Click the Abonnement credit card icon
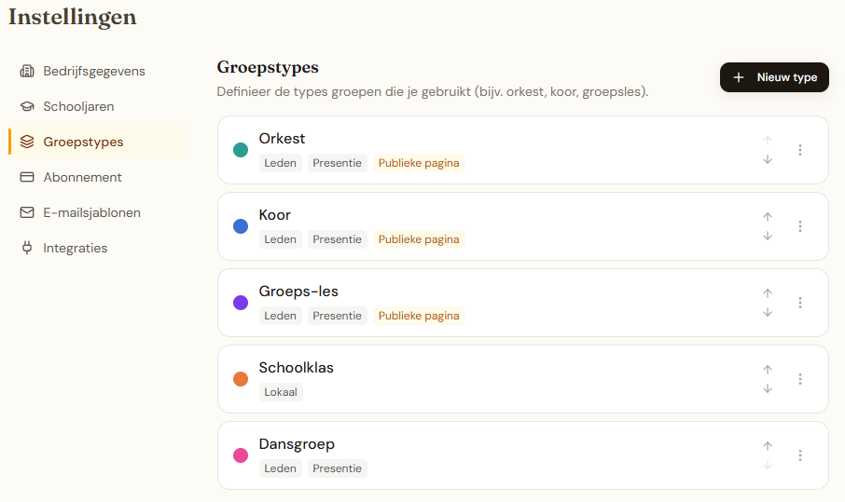Image resolution: width=845 pixels, height=502 pixels. (27, 178)
